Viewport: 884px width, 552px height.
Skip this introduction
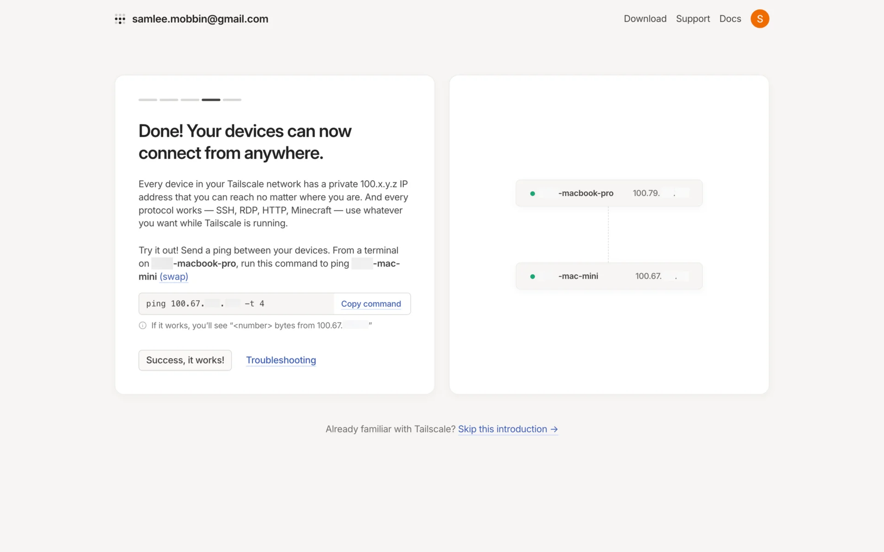[502, 429]
